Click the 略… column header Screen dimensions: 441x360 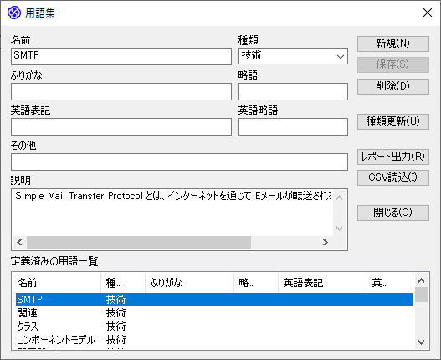pyautogui.click(x=256, y=283)
